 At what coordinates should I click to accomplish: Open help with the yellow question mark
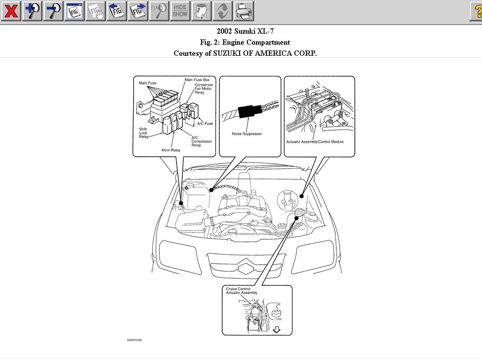point(476,11)
